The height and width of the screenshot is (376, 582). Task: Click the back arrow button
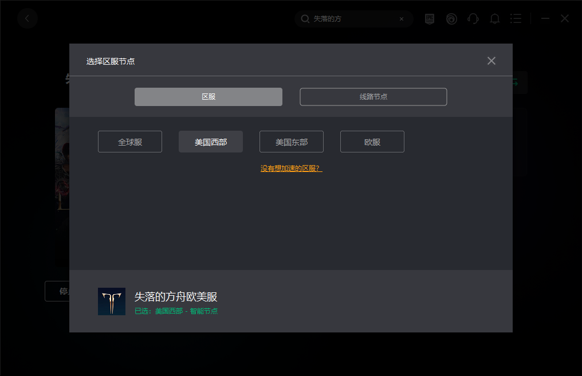pyautogui.click(x=27, y=18)
